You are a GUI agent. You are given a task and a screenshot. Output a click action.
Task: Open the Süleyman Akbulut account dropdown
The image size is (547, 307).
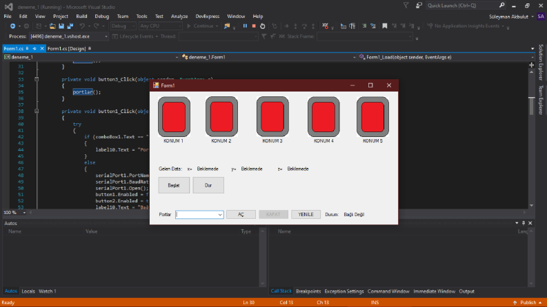tap(511, 17)
